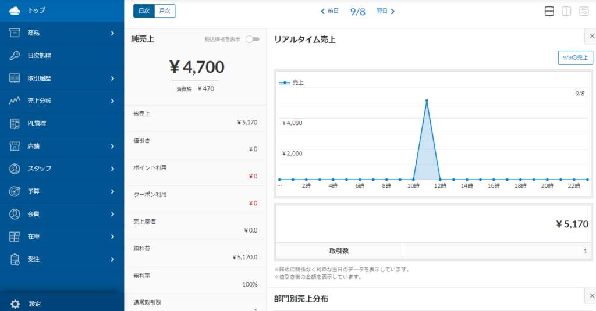Expand the 商品 submenu arrow
This screenshot has height=311, width=596.
click(112, 33)
